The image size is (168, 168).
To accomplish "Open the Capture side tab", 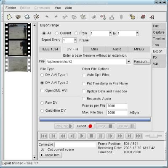I will tap(159, 32).
